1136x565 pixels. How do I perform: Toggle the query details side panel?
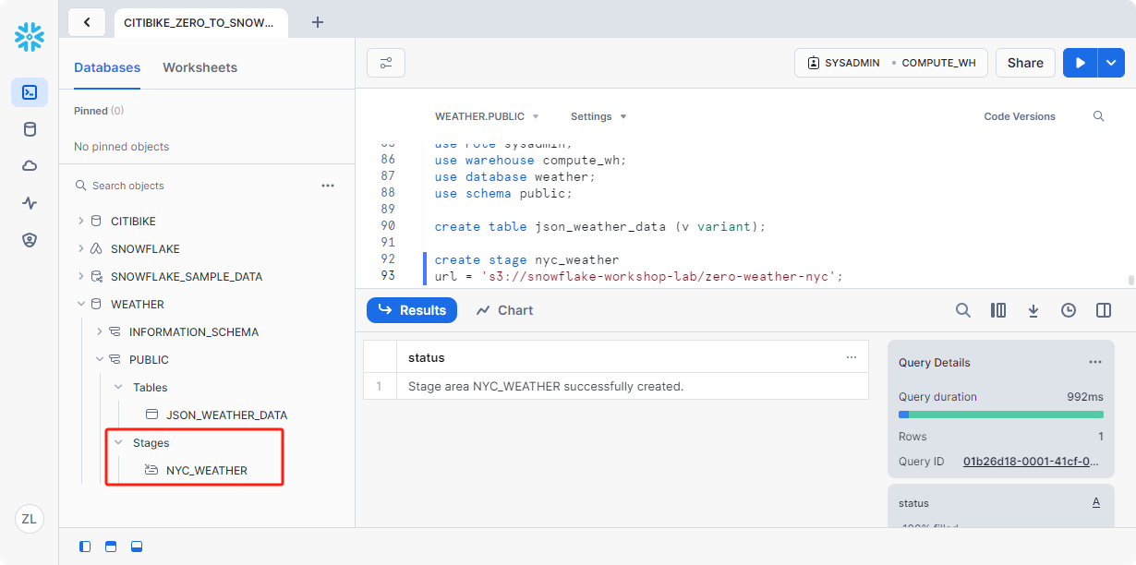1104,310
